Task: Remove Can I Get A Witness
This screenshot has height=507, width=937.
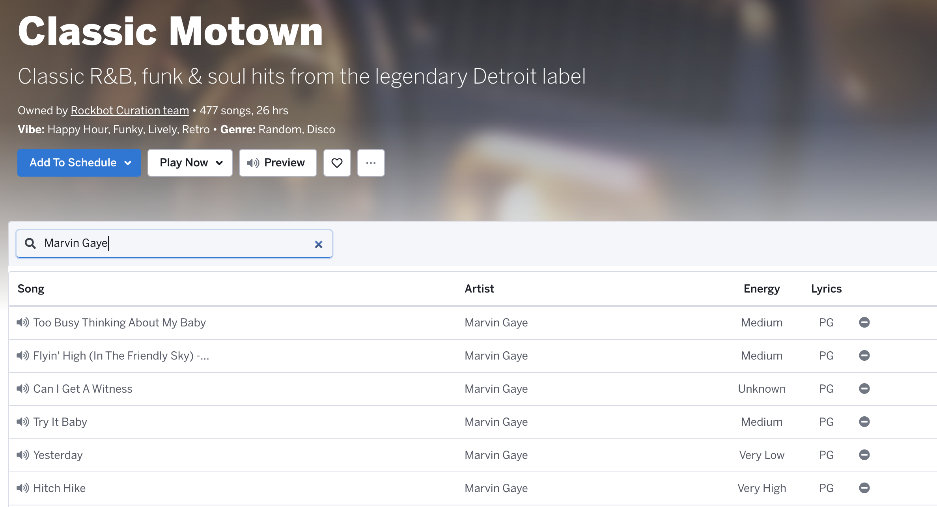Action: coord(864,389)
